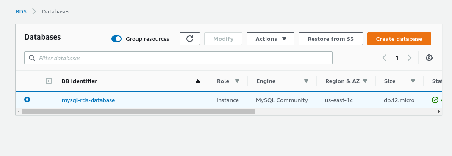This screenshot has width=452, height=156.
Task: Expand all grouped rows plus icon
Action: [49, 81]
